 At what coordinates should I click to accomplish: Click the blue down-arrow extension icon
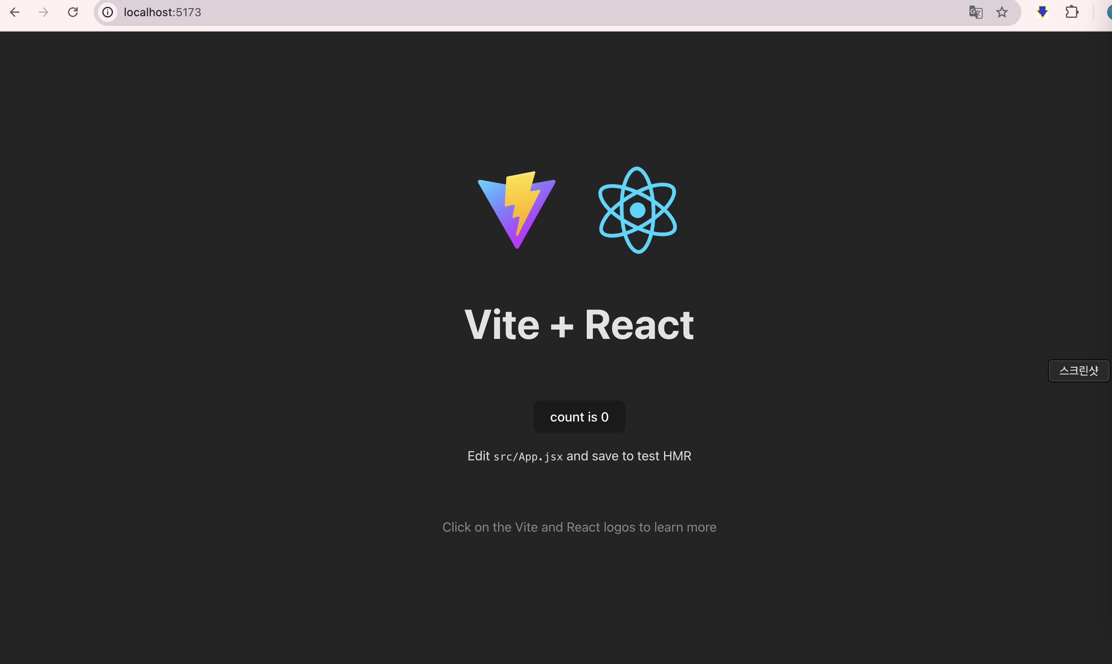coord(1042,12)
